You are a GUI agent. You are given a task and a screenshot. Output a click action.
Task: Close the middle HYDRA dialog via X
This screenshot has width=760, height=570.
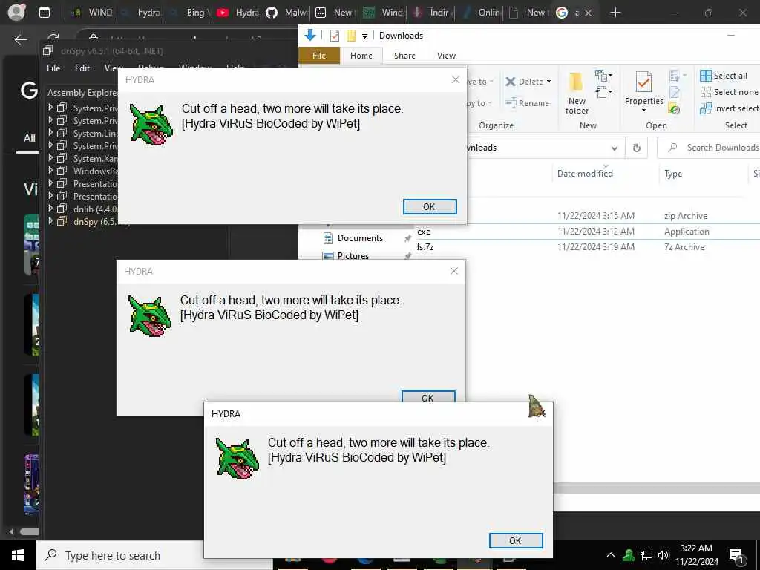click(x=453, y=271)
